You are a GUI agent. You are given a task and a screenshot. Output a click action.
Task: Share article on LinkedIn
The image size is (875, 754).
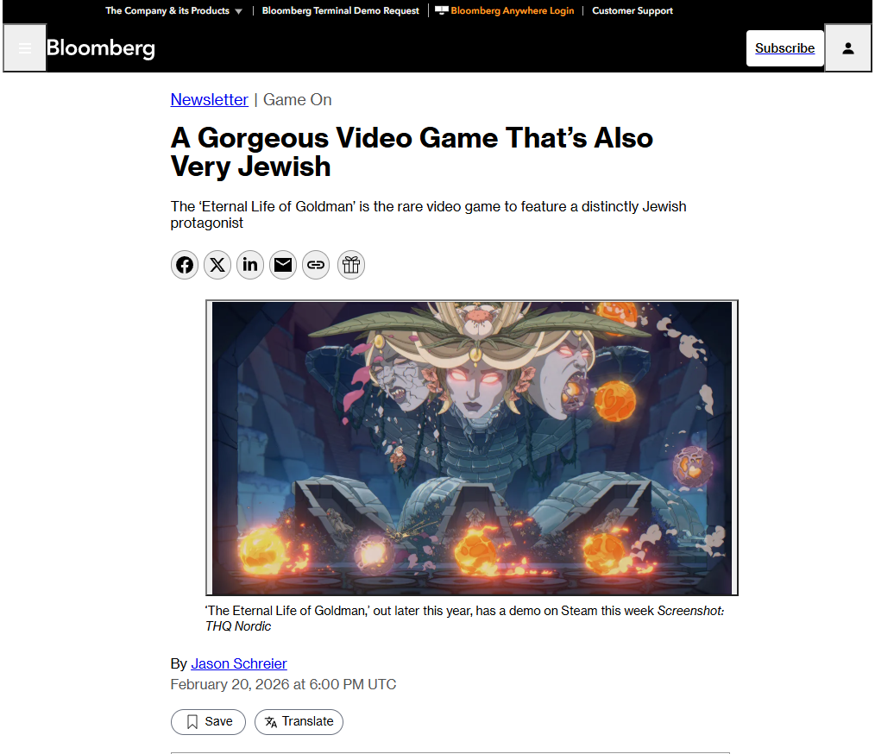(250, 265)
